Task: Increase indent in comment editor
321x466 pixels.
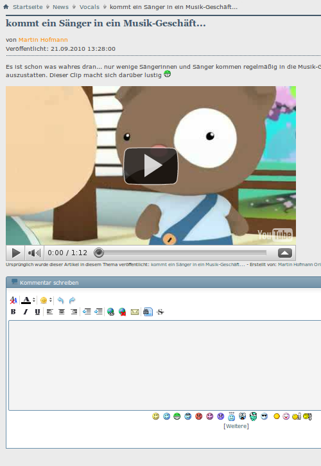Action: [98, 312]
